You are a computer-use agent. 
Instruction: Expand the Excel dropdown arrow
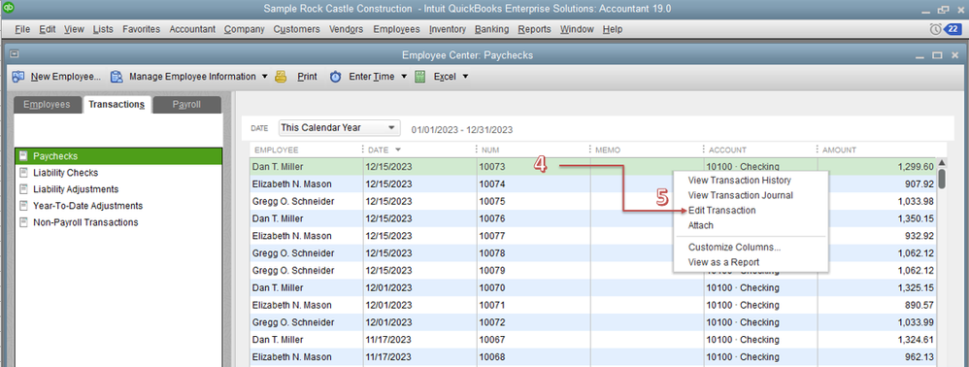[465, 77]
